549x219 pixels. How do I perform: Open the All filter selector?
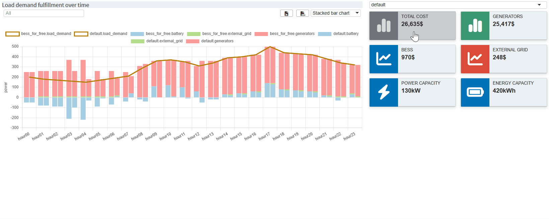coord(44,13)
